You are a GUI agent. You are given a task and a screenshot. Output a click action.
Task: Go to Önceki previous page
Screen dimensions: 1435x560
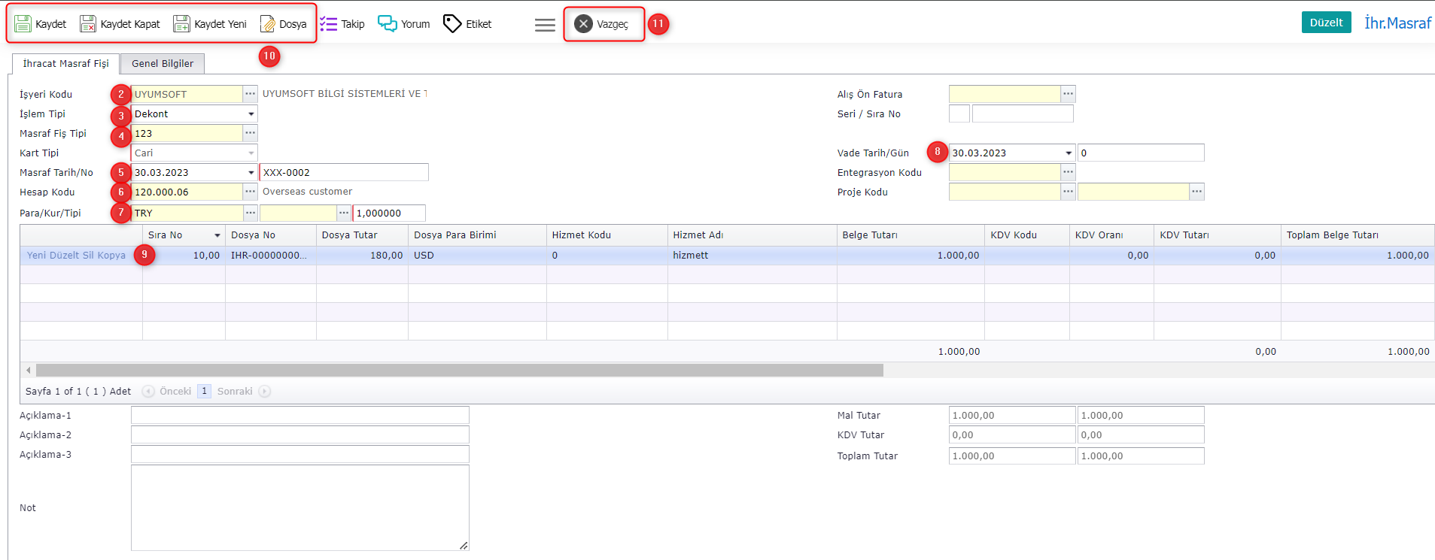point(167,392)
